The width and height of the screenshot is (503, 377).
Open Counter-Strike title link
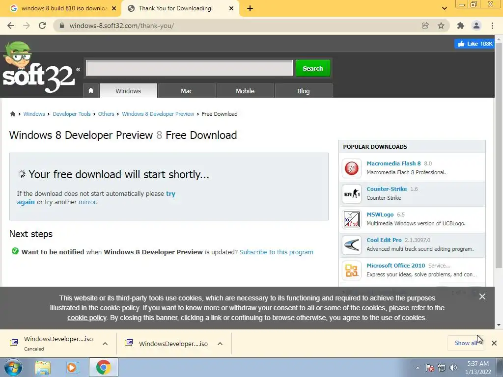[x=387, y=189]
